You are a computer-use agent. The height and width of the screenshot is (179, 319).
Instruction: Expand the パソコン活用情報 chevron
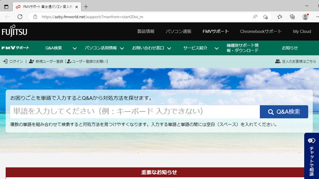point(122,48)
